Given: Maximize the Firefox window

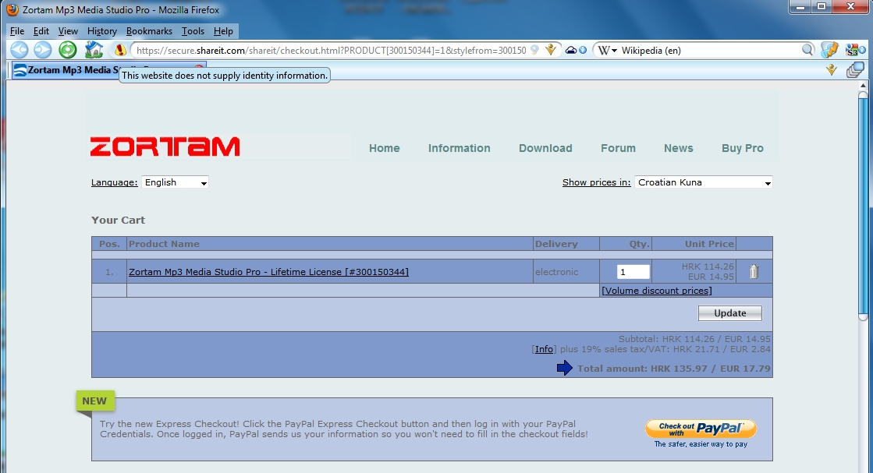Looking at the screenshot, I should tap(822, 7).
